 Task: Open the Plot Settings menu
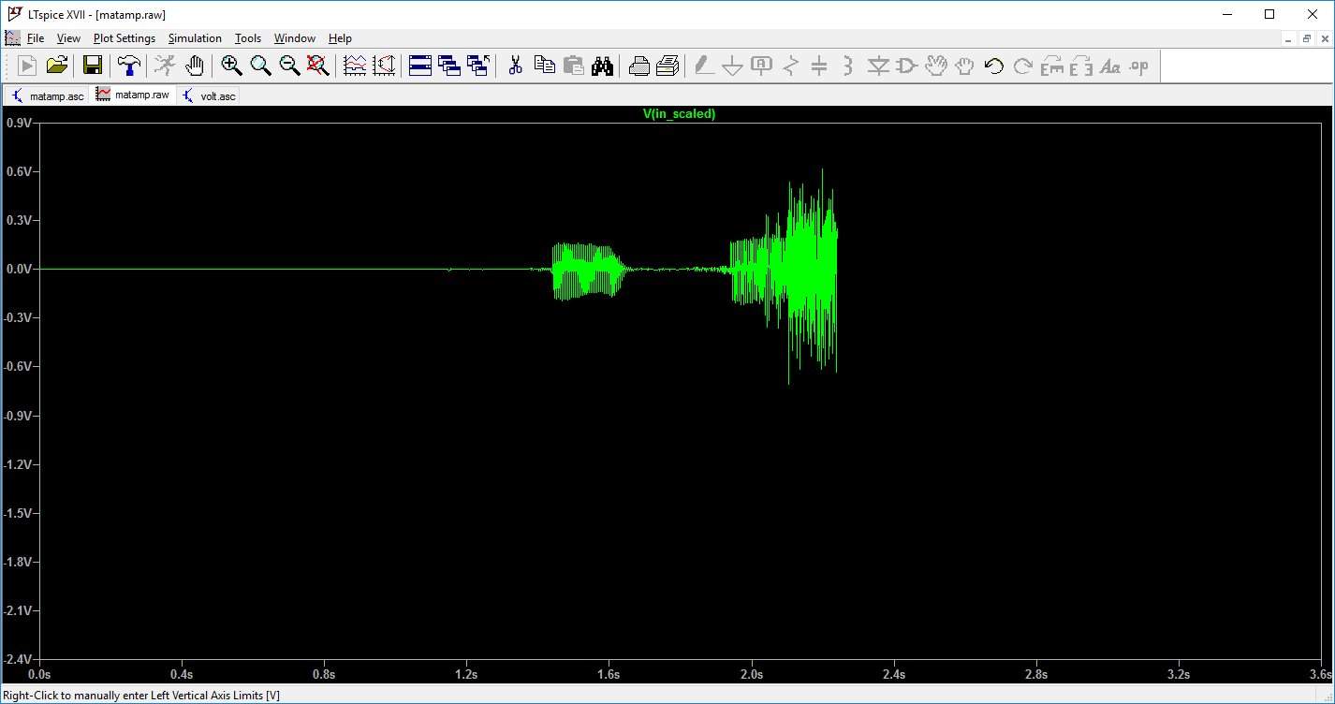tap(124, 38)
